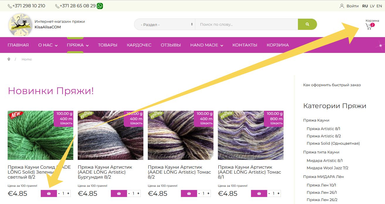Decrease quantity for Томас 8/2 yarn
The height and width of the screenshot is (204, 385).
(199, 193)
